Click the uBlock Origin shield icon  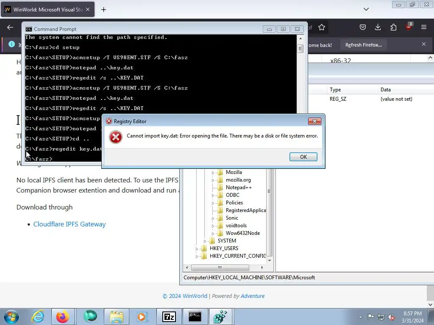click(x=409, y=27)
